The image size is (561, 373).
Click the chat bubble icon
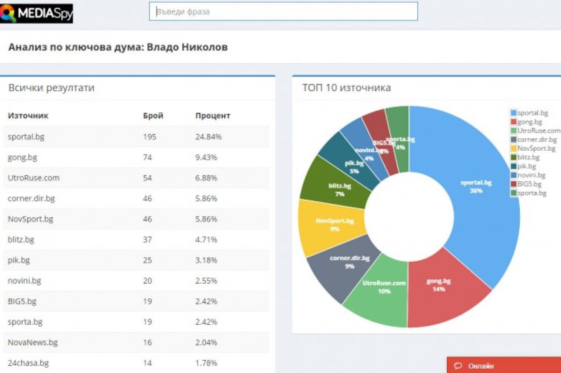(458, 366)
